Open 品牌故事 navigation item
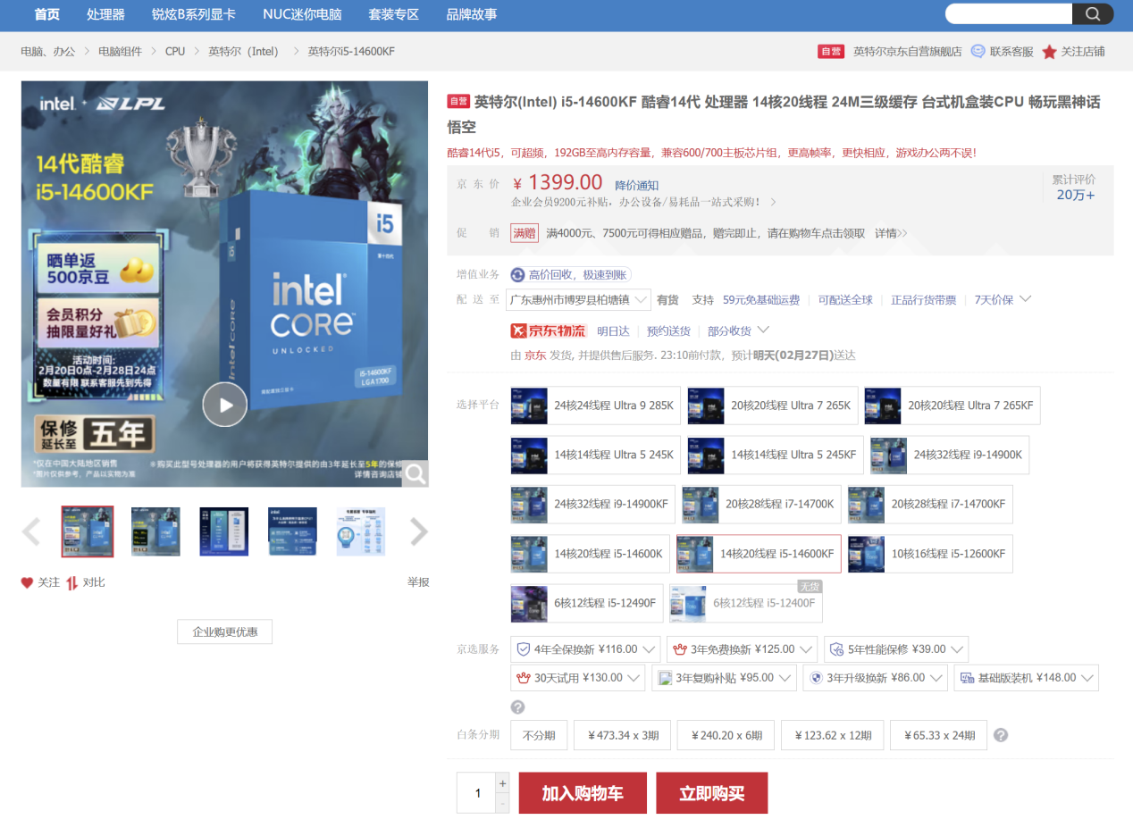Screen dimensions: 1133x828 (472, 14)
